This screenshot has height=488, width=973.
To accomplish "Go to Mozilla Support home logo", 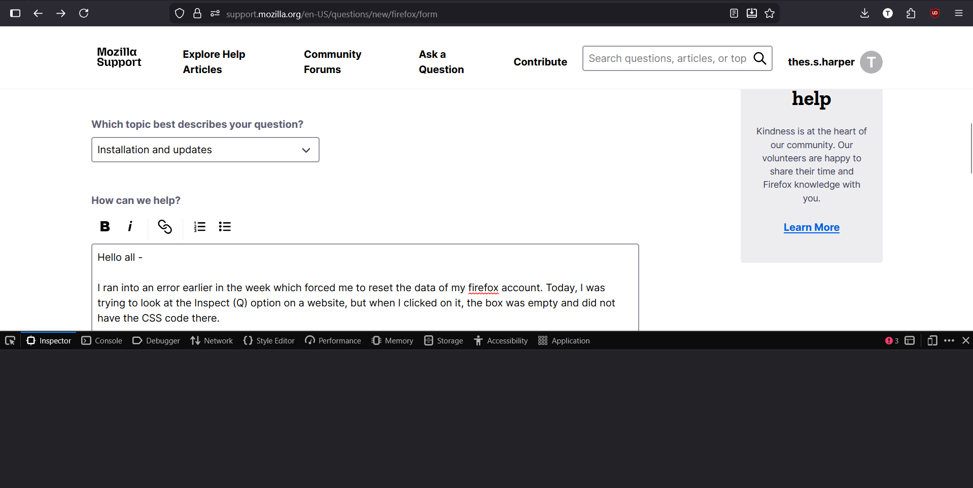I will tap(119, 57).
